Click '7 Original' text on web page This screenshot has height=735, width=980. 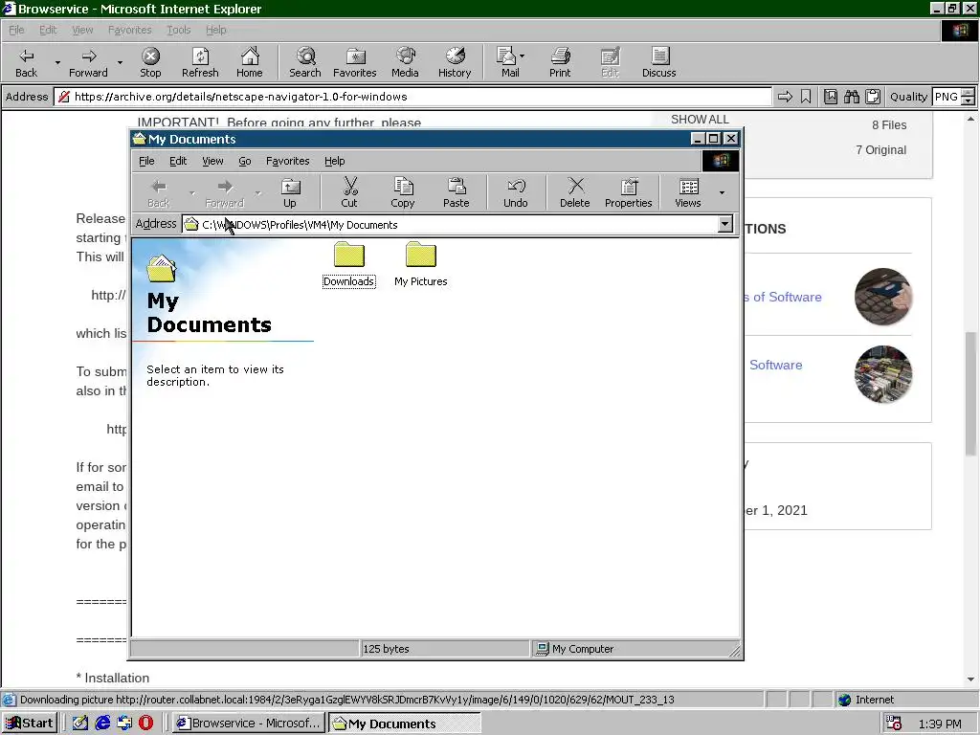point(880,150)
